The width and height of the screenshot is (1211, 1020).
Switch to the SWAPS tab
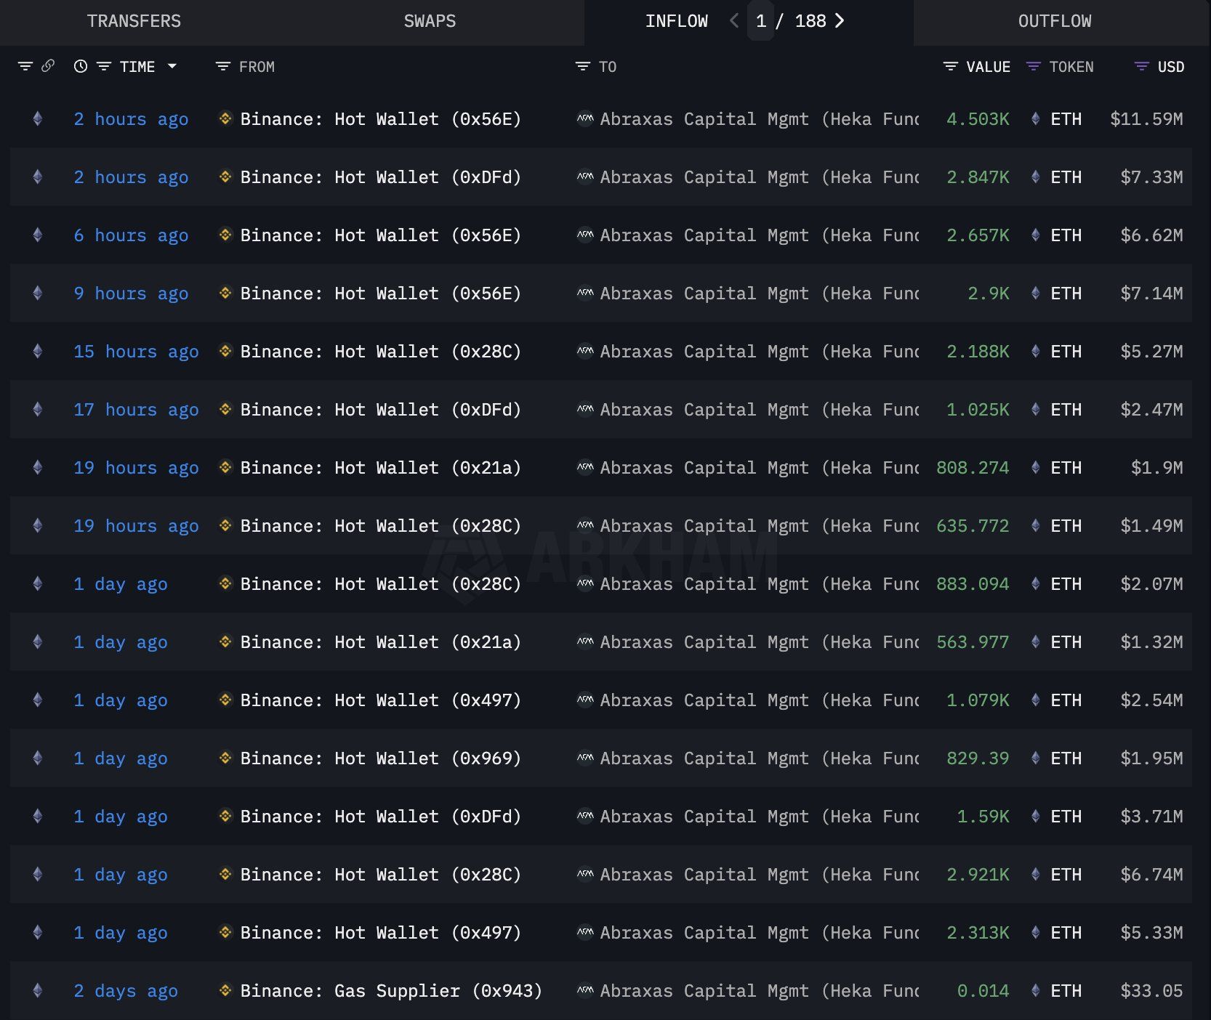pyautogui.click(x=430, y=21)
